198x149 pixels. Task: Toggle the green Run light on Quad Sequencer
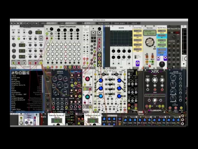coord(47,34)
